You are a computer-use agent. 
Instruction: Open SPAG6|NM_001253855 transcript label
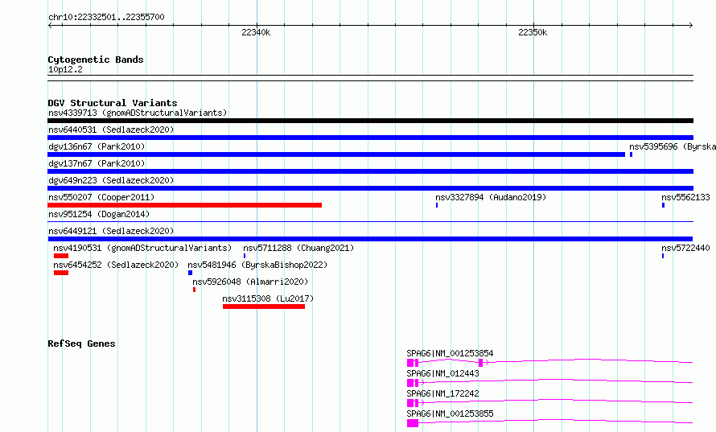pos(450,413)
